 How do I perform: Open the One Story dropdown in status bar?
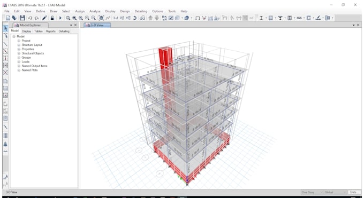click(312, 192)
